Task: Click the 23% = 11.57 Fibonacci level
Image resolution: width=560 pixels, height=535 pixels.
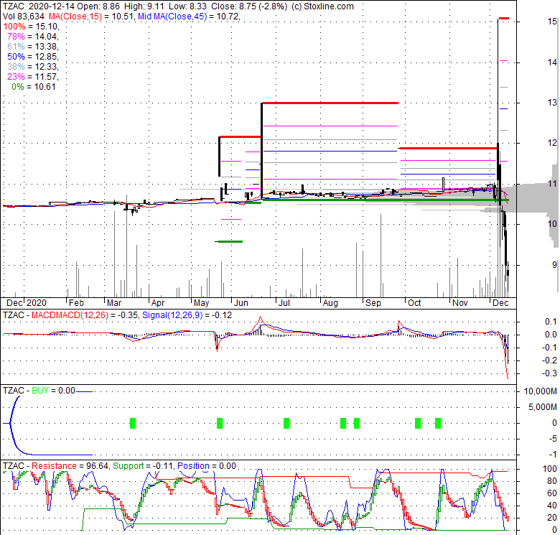Action: [x=32, y=76]
